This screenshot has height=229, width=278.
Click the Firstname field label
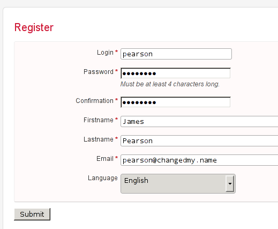point(99,120)
